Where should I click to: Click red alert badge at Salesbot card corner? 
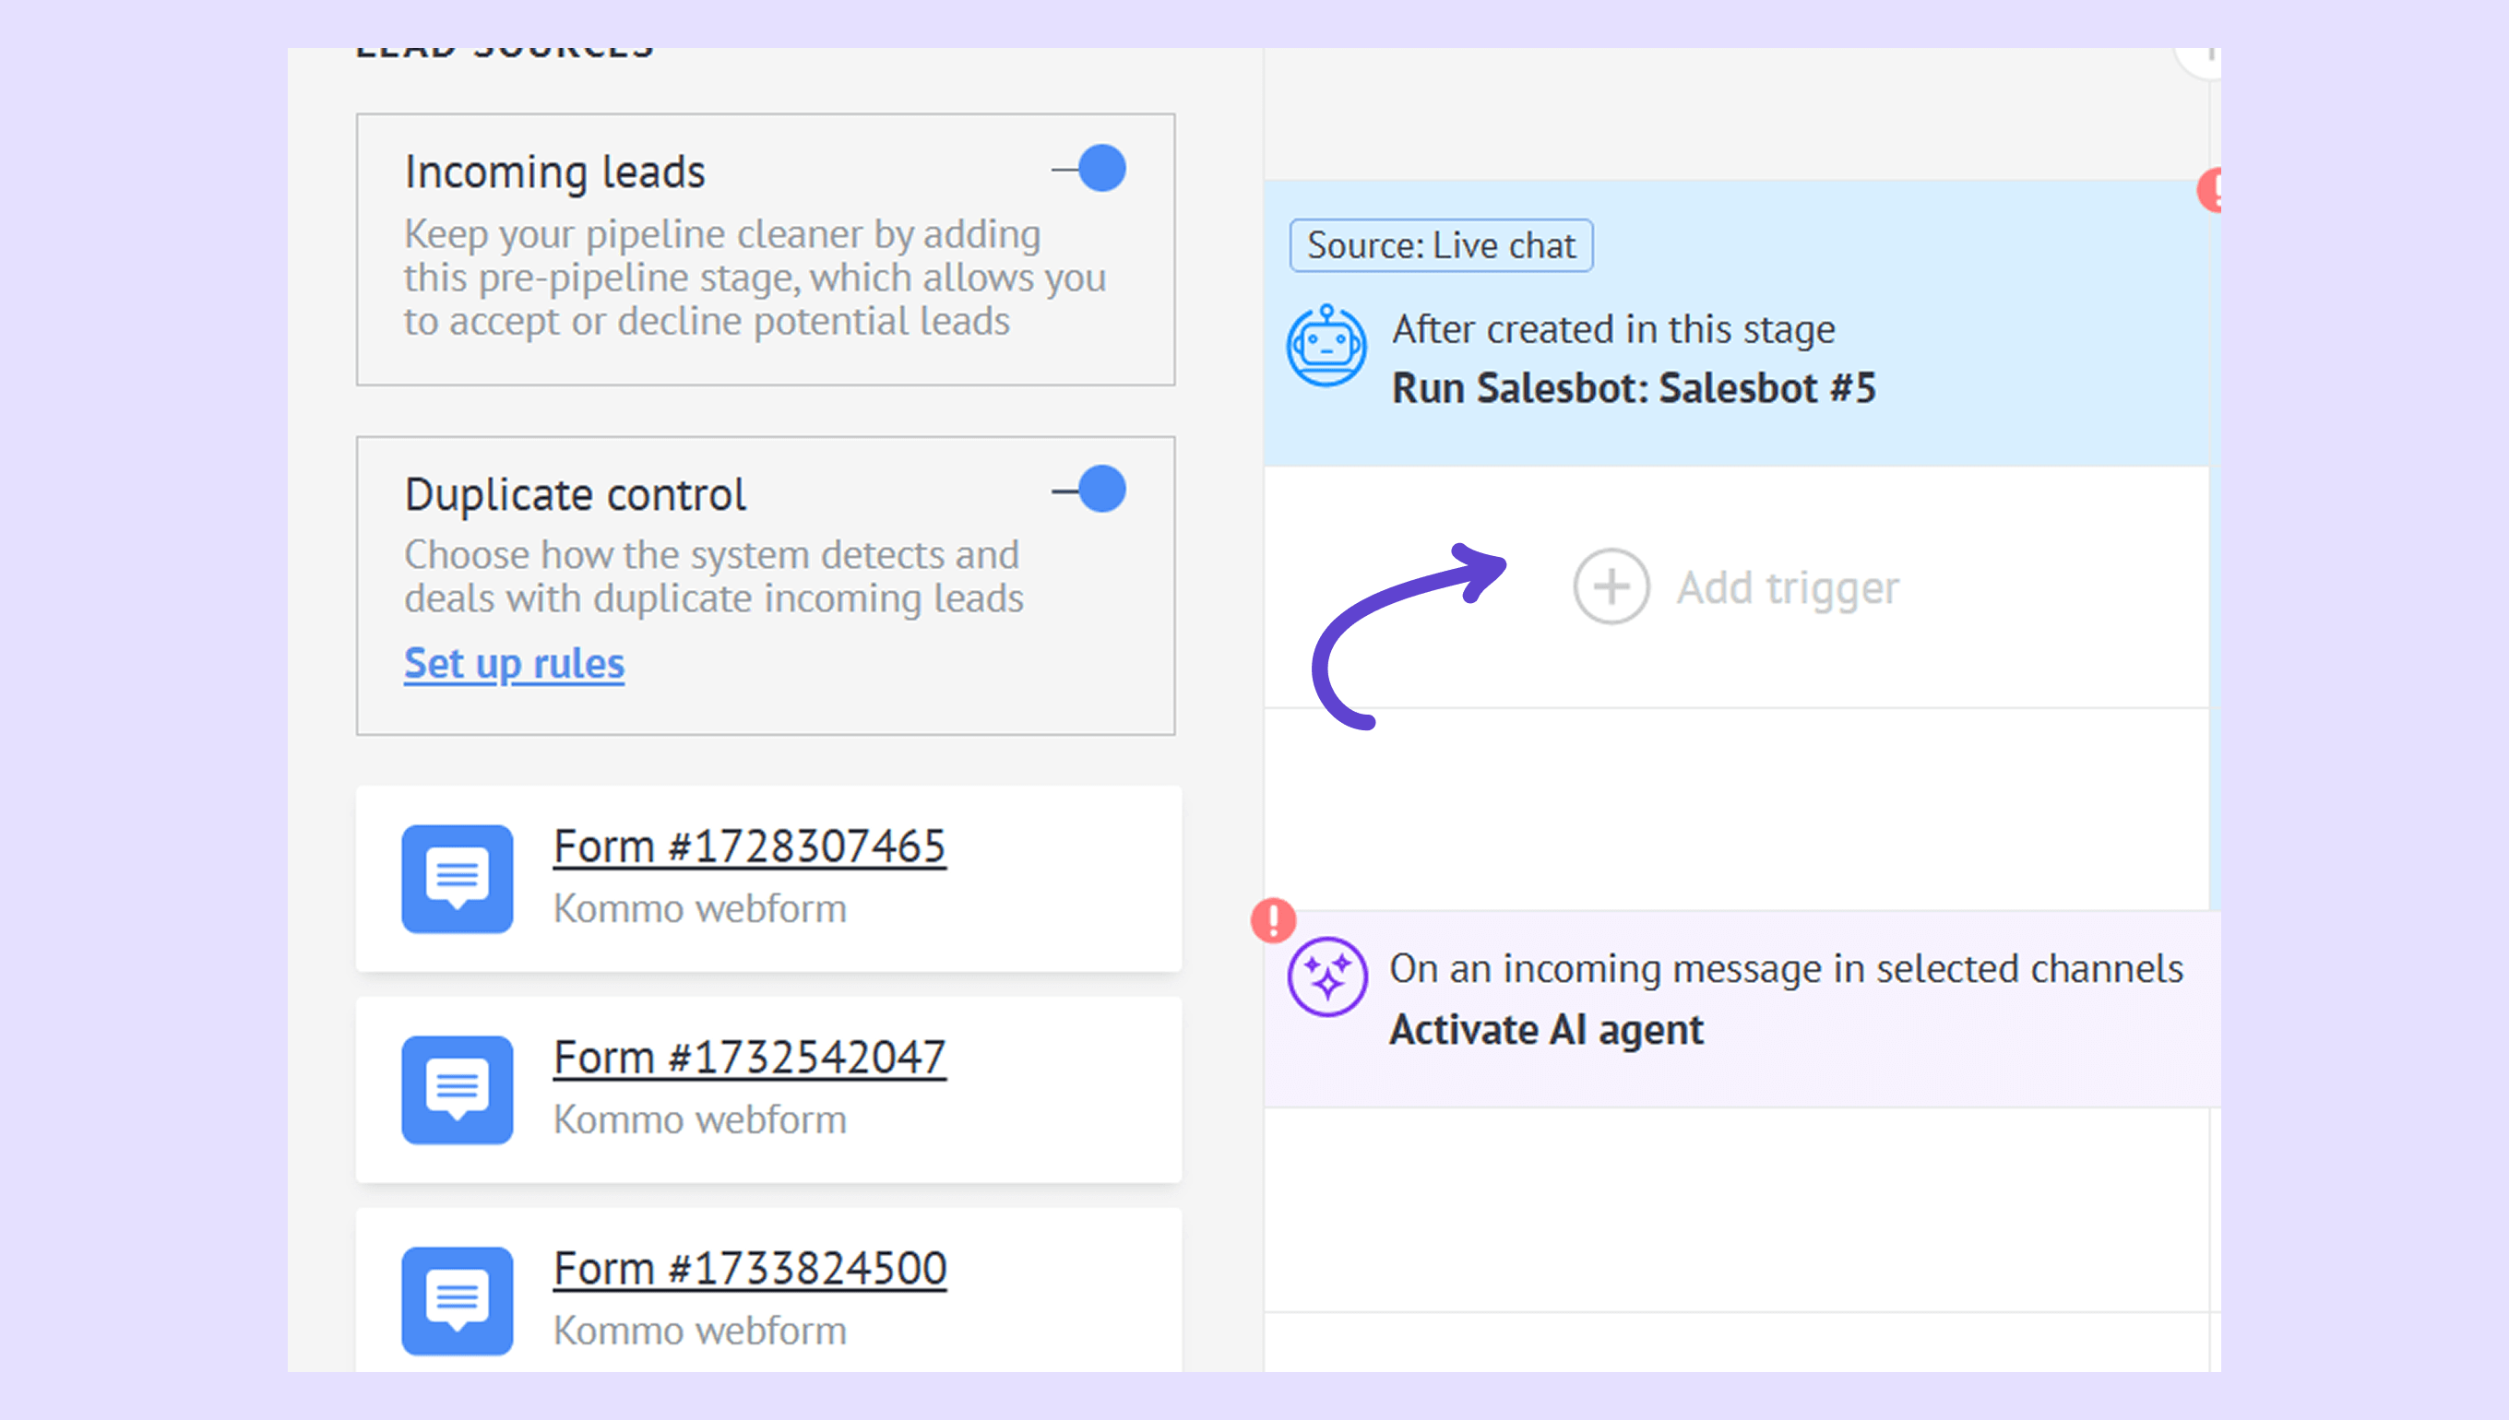(x=2210, y=190)
